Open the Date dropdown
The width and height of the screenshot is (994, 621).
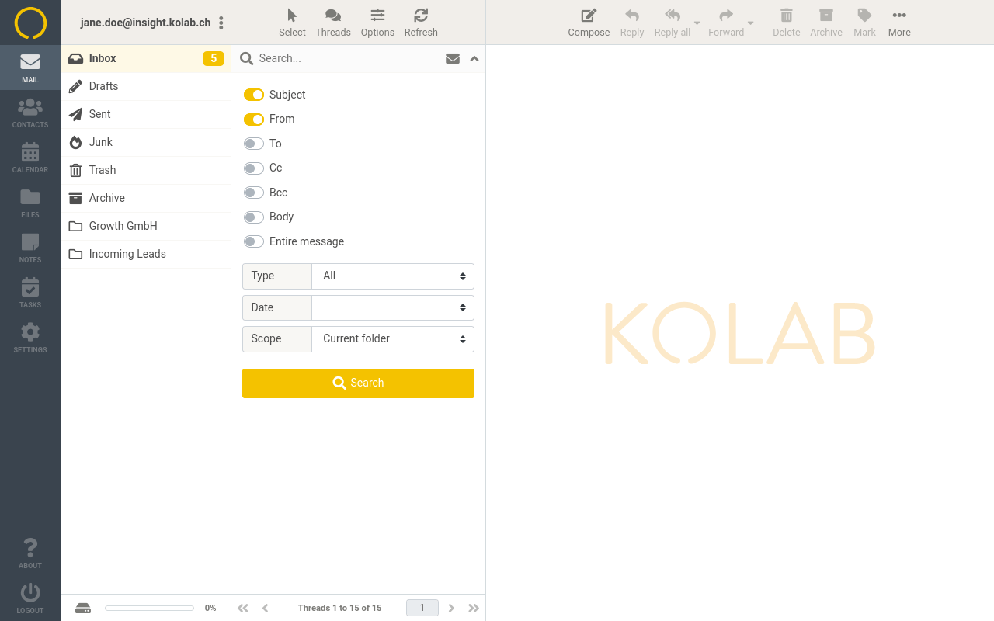coord(393,307)
